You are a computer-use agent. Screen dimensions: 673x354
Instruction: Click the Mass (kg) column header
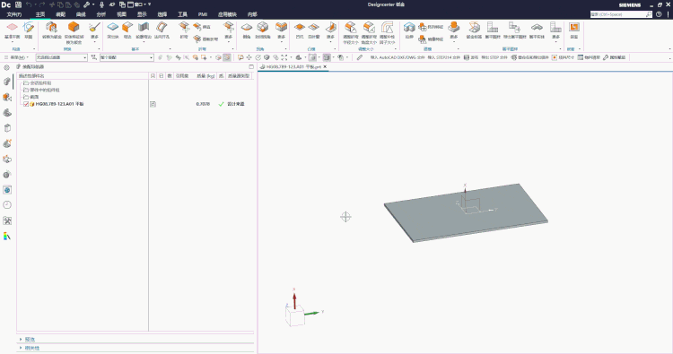click(x=205, y=76)
